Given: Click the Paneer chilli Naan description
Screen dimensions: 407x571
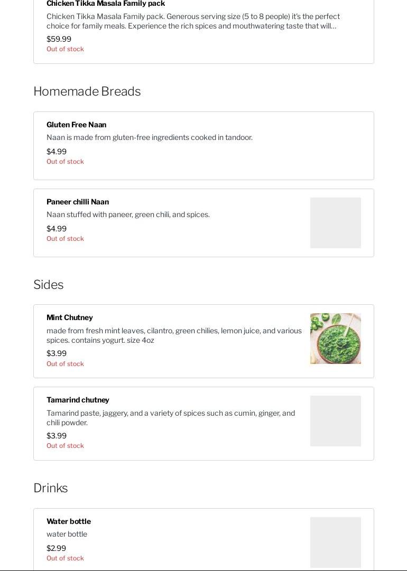Looking at the screenshot, I should click(128, 214).
